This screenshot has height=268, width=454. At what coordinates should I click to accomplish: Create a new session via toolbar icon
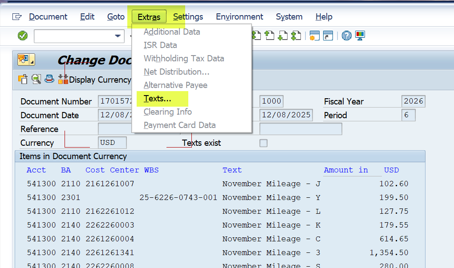[315, 36]
